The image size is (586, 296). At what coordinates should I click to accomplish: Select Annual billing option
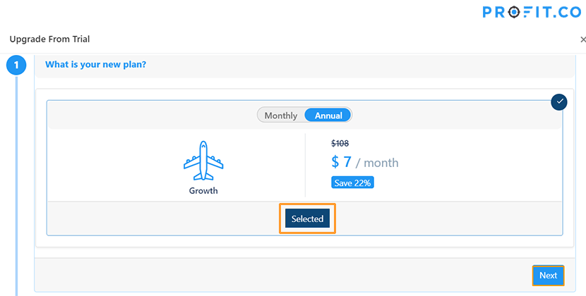[328, 116]
